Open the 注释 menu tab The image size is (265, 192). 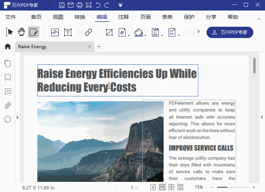124,17
